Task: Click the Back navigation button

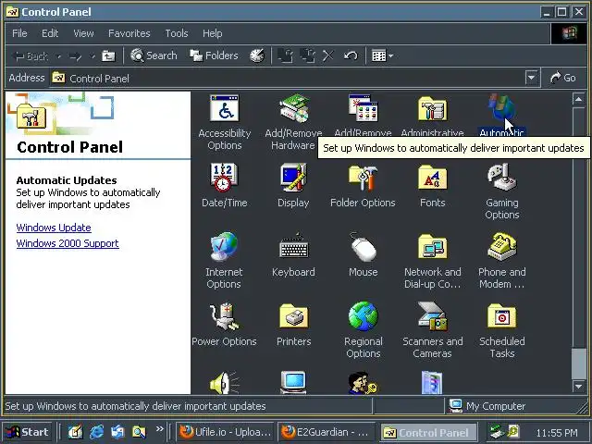Action: 31,56
